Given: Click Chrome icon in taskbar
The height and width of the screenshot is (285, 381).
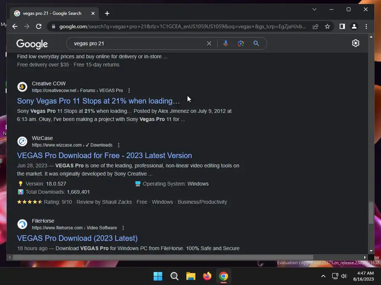Looking at the screenshot, I should click(224, 276).
